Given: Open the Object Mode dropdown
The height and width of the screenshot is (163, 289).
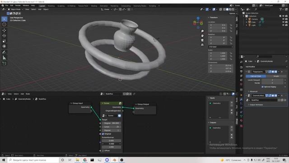Looking at the screenshot, I should coord(15,9).
